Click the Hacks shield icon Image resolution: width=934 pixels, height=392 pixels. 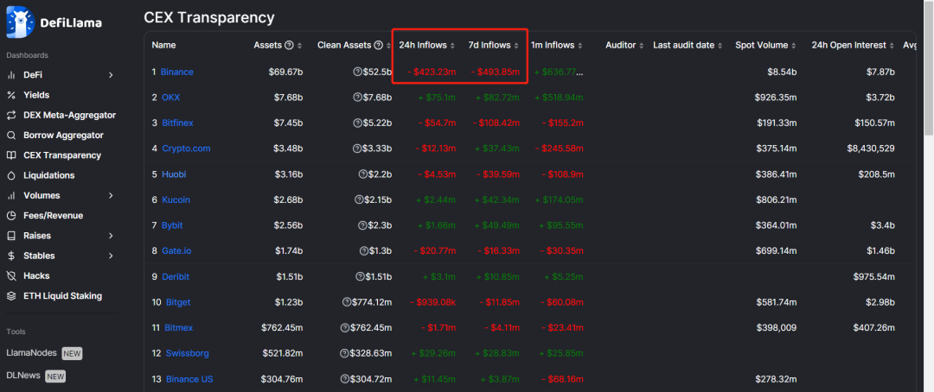pyautogui.click(x=10, y=276)
